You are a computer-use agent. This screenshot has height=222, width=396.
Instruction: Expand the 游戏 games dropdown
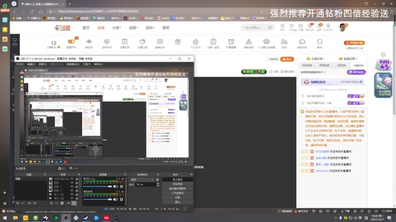[150, 28]
